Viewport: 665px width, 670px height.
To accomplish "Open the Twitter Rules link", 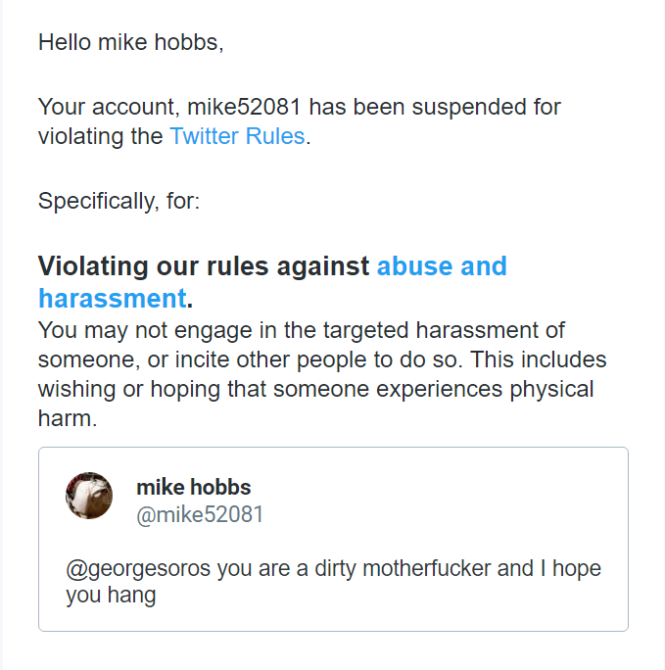I will click(237, 136).
